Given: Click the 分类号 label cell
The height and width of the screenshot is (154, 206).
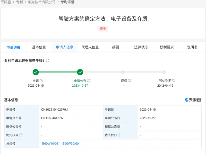Looking at the screenshot, I should (x=22, y=143).
